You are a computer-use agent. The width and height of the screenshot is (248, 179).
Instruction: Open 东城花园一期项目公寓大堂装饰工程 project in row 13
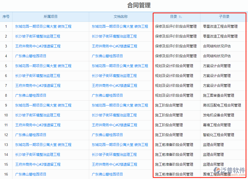pyautogui.click(x=43, y=145)
